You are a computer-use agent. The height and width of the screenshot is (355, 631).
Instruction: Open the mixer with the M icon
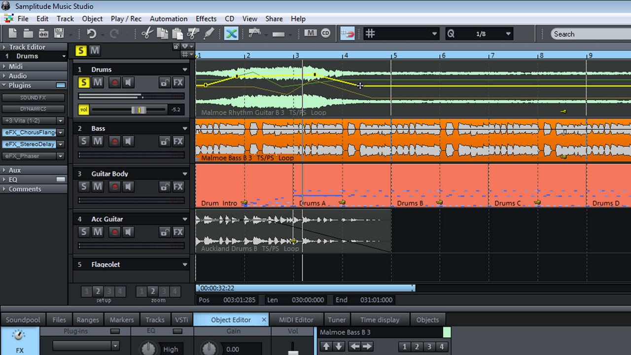pyautogui.click(x=310, y=34)
